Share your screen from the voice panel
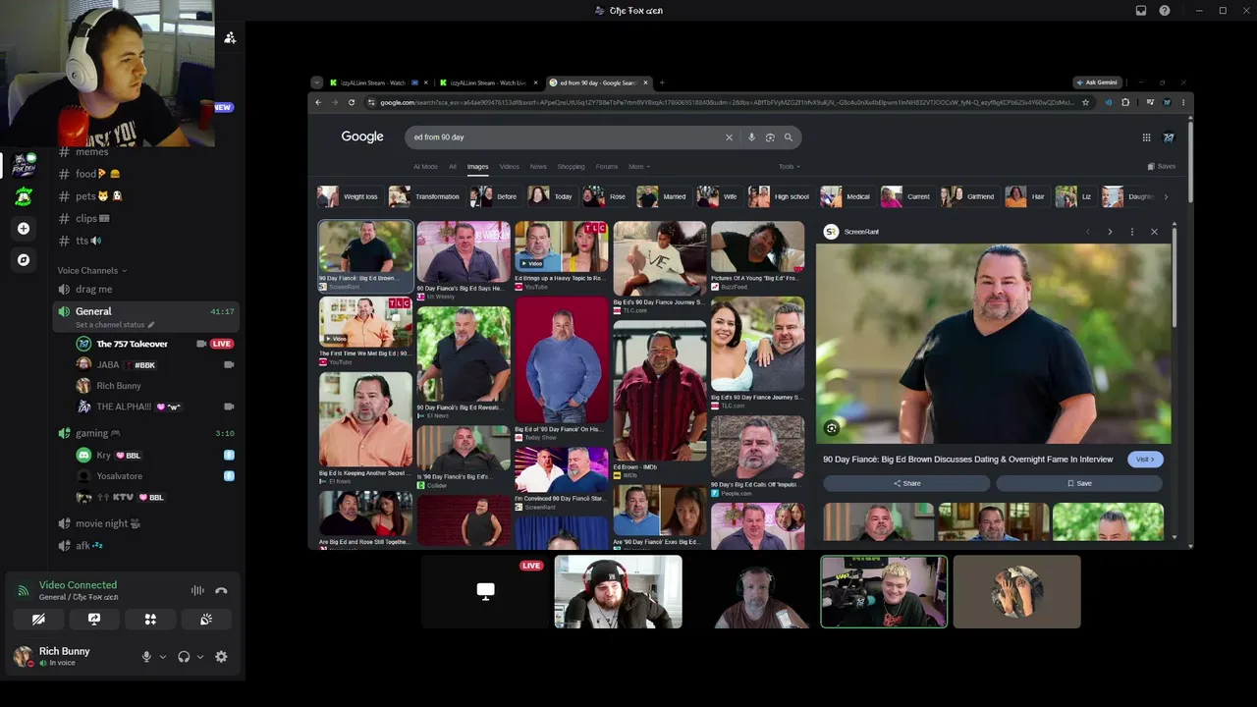 [94, 620]
